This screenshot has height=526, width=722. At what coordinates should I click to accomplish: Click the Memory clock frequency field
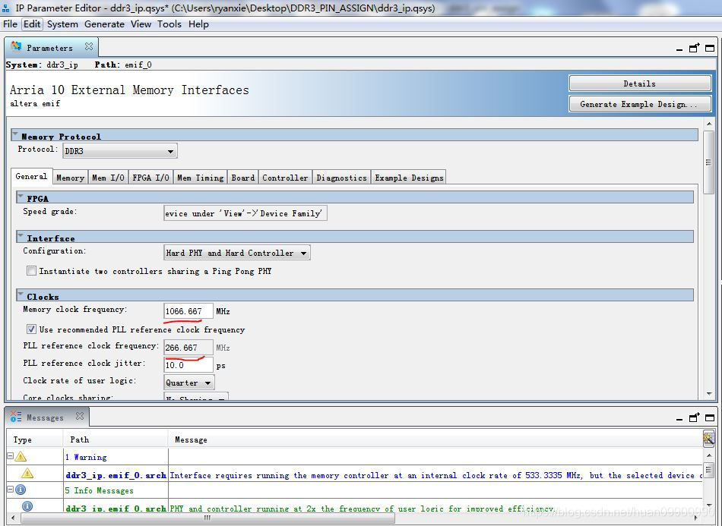pos(188,311)
